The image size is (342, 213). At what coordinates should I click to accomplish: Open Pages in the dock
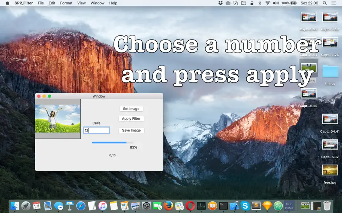click(125, 206)
